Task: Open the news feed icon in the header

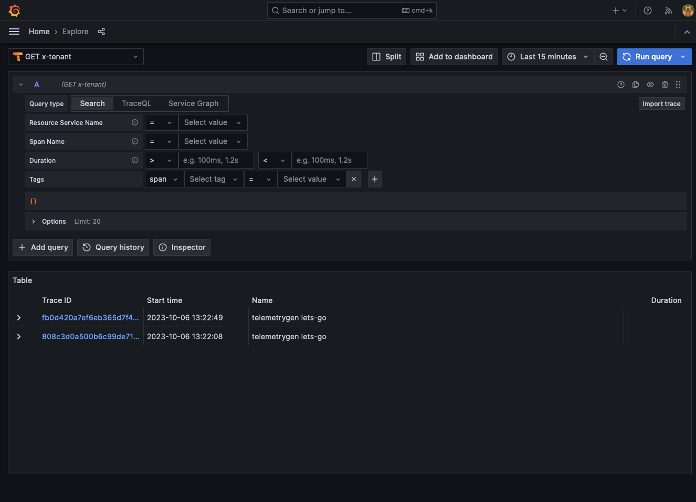Action: [668, 11]
